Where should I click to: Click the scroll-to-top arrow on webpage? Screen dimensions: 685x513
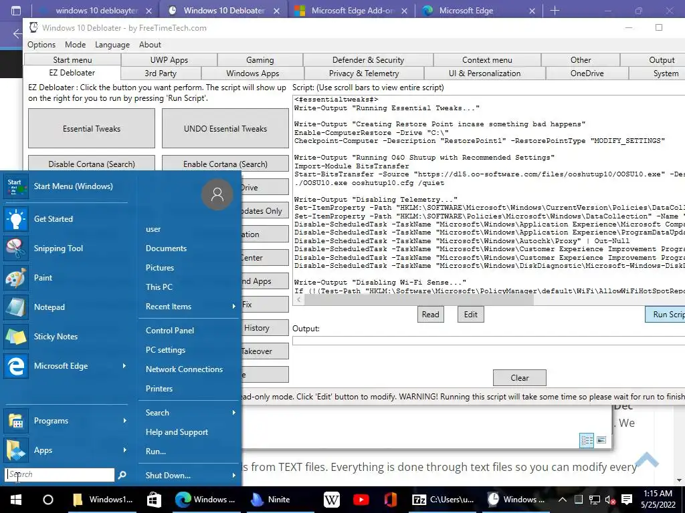click(x=647, y=460)
